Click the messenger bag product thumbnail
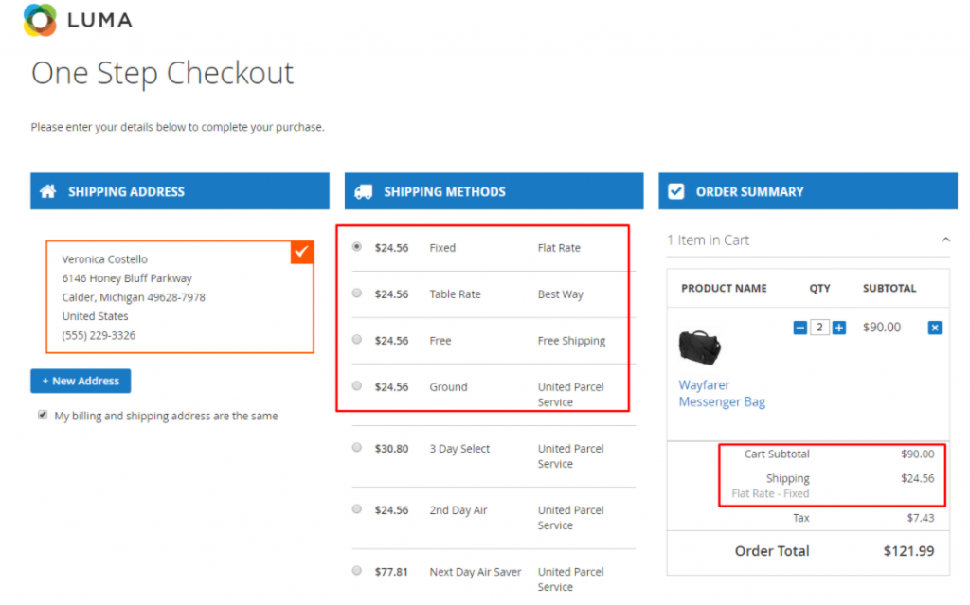The image size is (970, 605). pyautogui.click(x=700, y=347)
